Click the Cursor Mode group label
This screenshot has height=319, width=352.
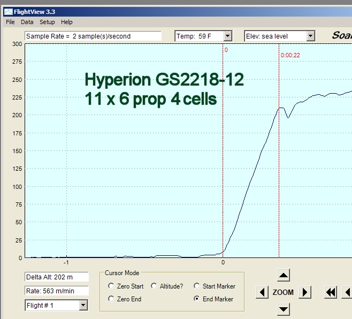122,273
